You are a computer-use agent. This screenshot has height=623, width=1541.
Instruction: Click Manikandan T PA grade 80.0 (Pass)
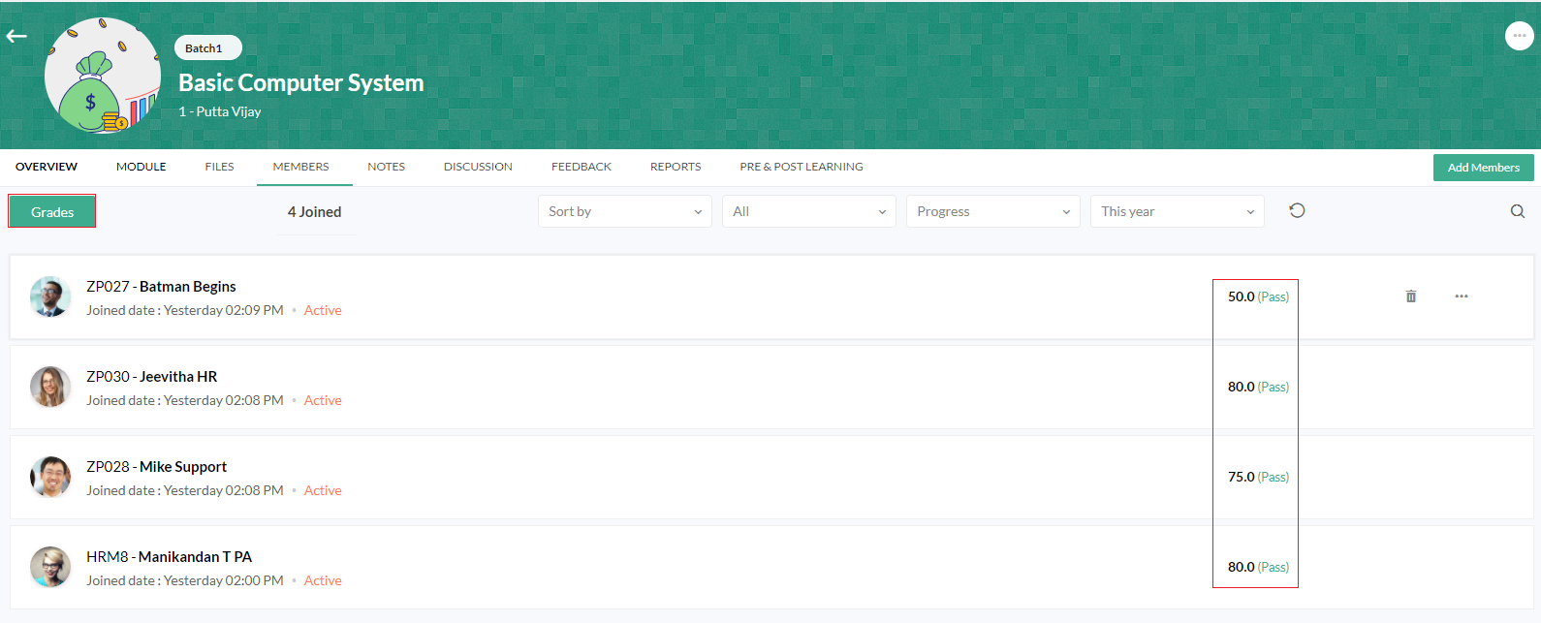coord(1258,567)
